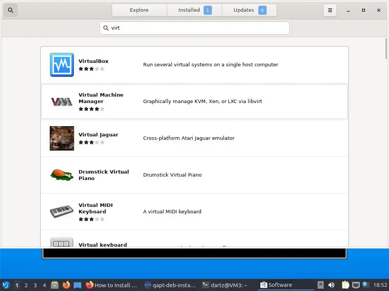Open the Drumstick Virtual Piano title
Screen dimensions: 389x291
[x=104, y=175]
